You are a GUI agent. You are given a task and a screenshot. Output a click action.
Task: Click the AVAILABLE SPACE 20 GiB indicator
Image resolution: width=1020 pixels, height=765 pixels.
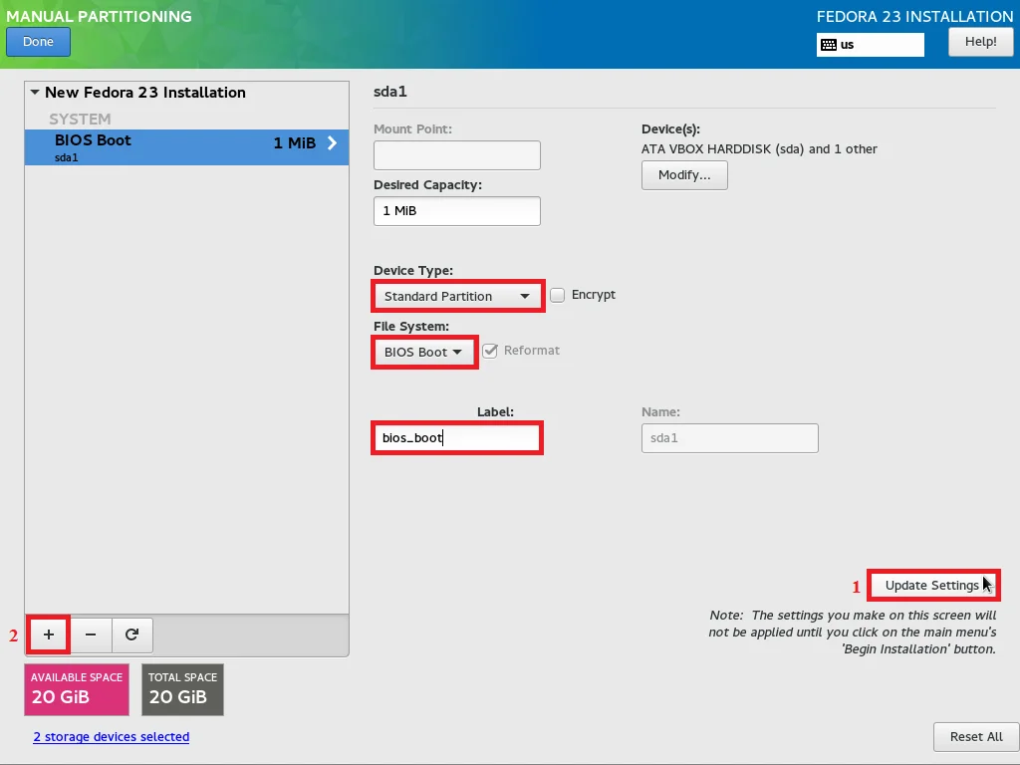77,689
